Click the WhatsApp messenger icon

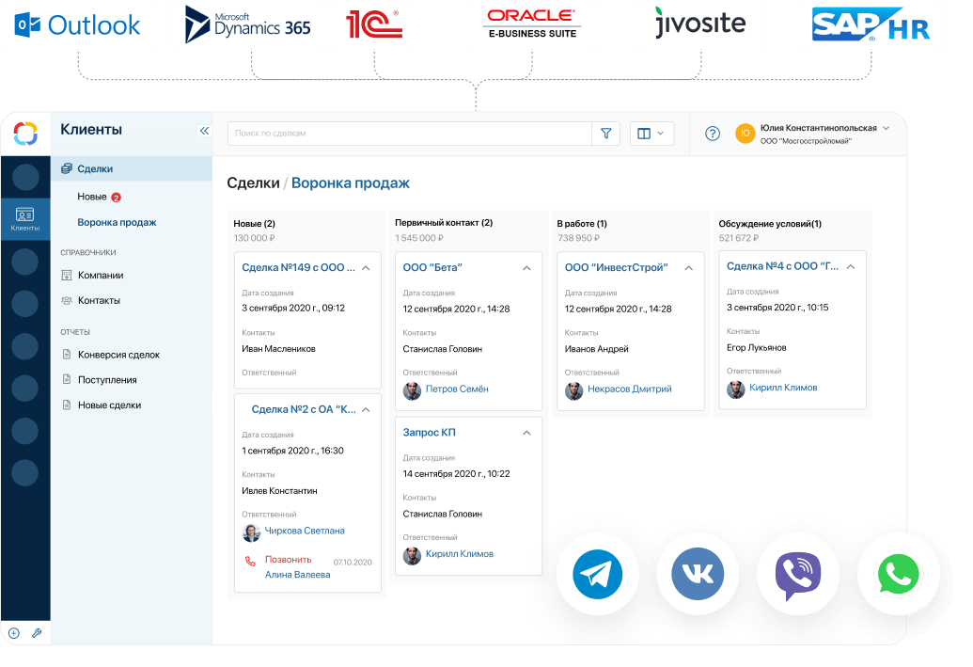[x=897, y=575]
